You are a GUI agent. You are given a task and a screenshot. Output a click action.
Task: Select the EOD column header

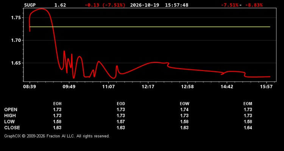(121, 104)
